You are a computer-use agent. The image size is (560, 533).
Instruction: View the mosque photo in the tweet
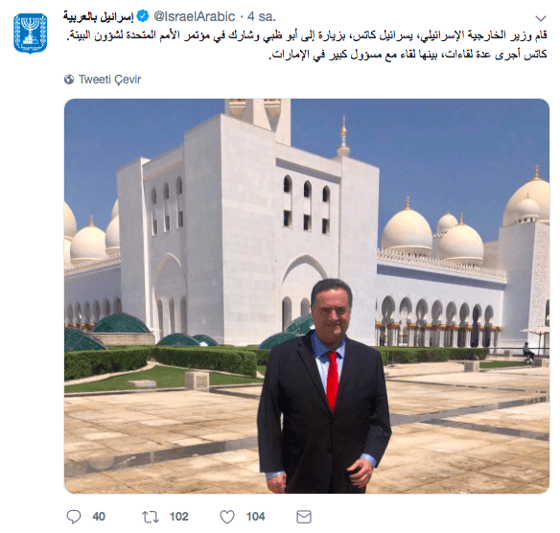(x=307, y=296)
